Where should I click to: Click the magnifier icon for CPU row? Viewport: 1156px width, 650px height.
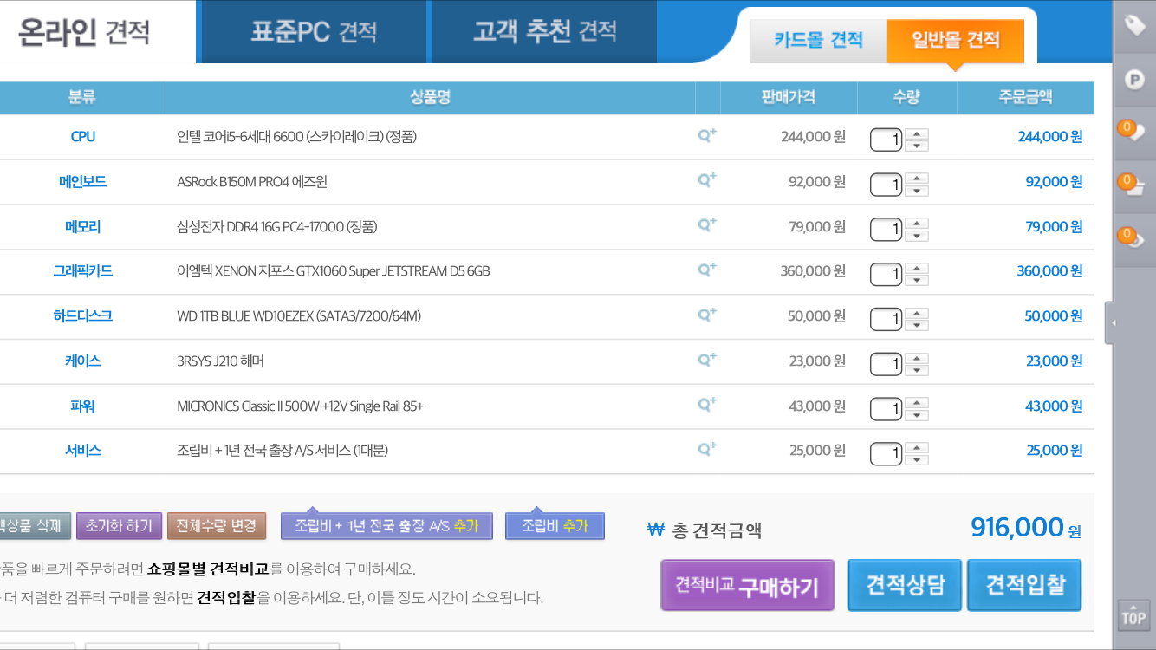[x=707, y=135]
